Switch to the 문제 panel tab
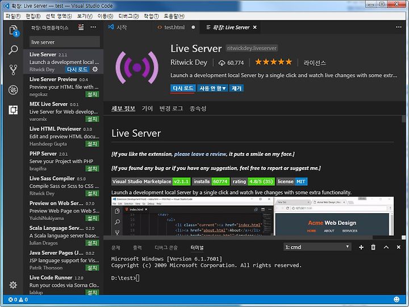Viewport: 409px width, 307px height. pyautogui.click(x=116, y=247)
